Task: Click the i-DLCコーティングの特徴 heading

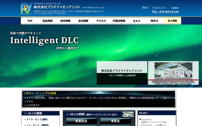Action: point(40,93)
